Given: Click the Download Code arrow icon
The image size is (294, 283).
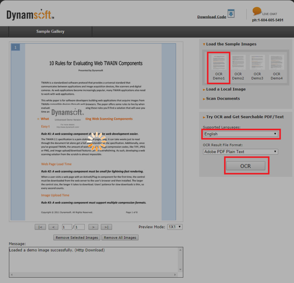Looking at the screenshot, I should coord(231,14).
